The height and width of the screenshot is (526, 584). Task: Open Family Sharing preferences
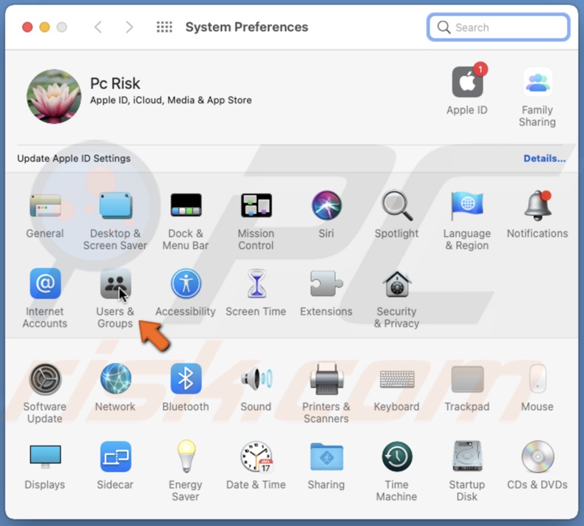[x=537, y=83]
